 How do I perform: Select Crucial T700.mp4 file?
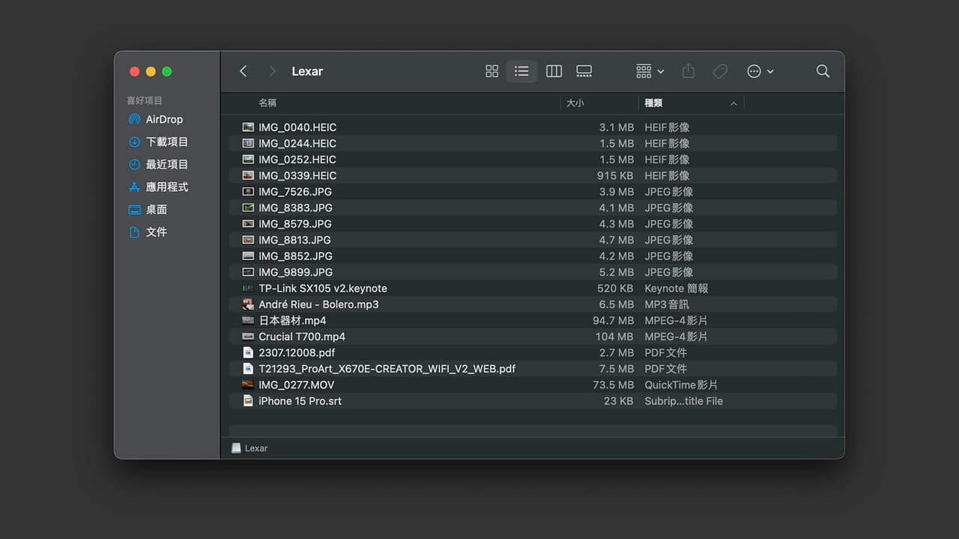(x=533, y=336)
